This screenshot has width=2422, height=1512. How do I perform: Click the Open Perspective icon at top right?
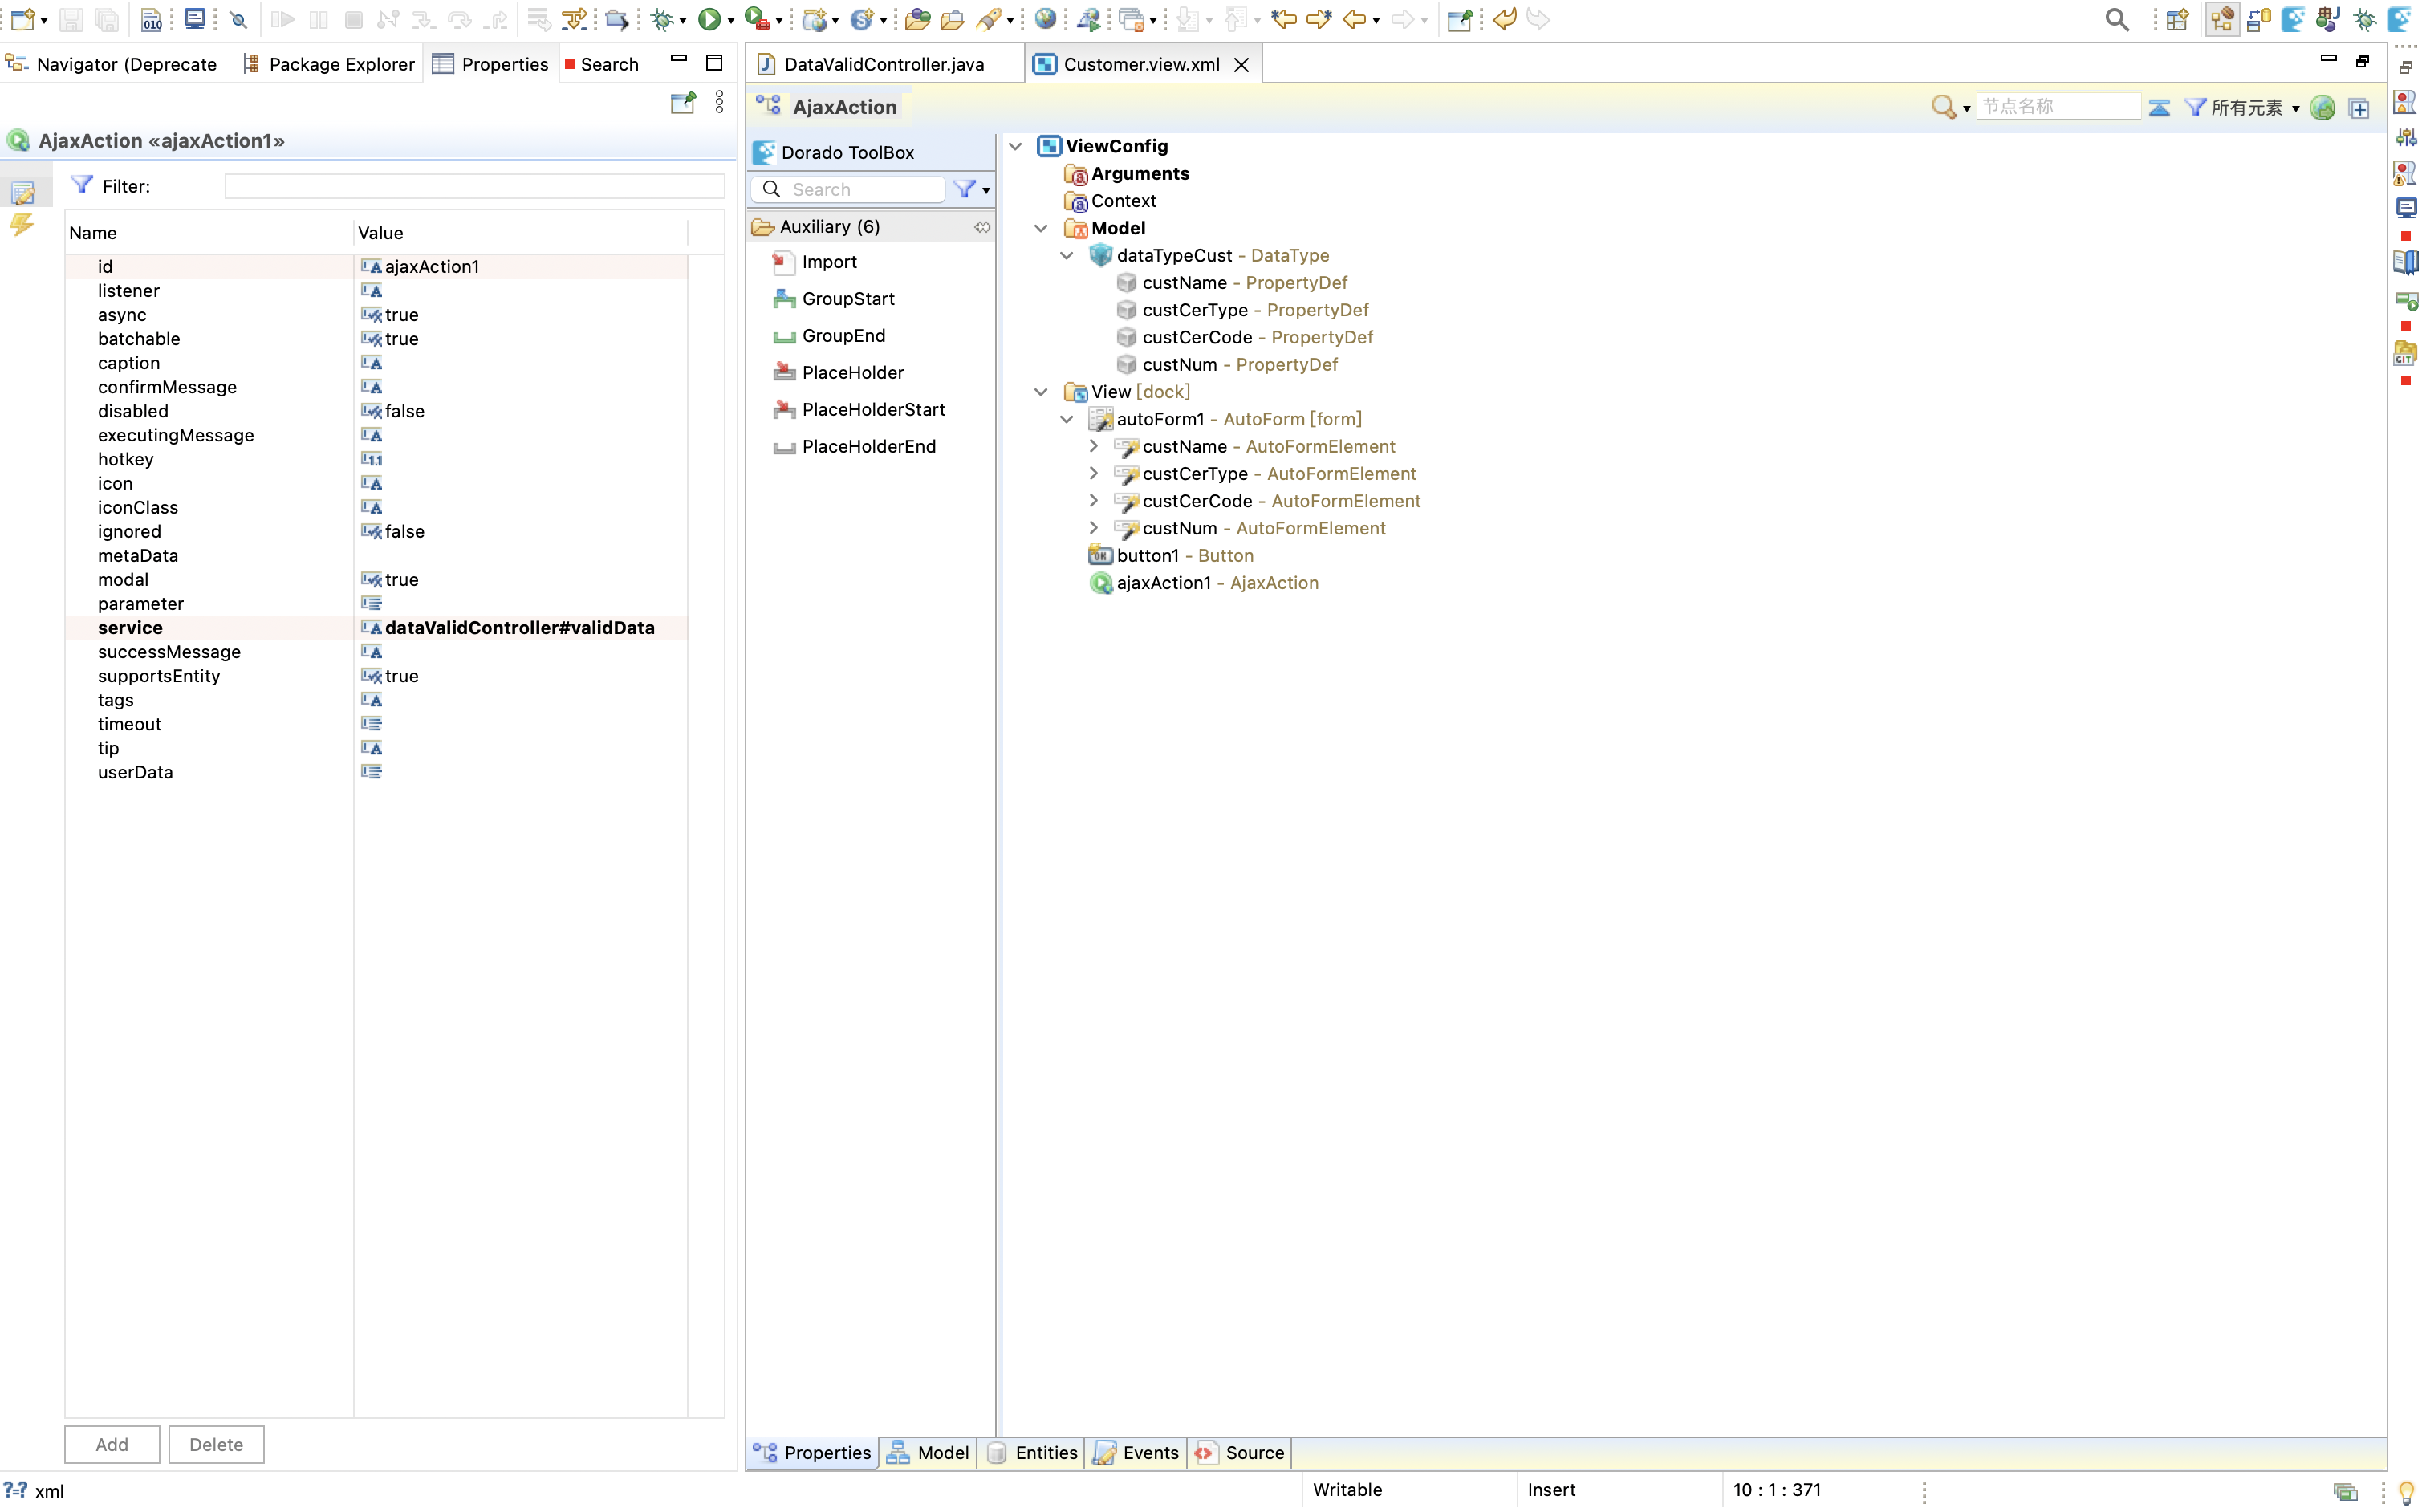pos(2177,19)
